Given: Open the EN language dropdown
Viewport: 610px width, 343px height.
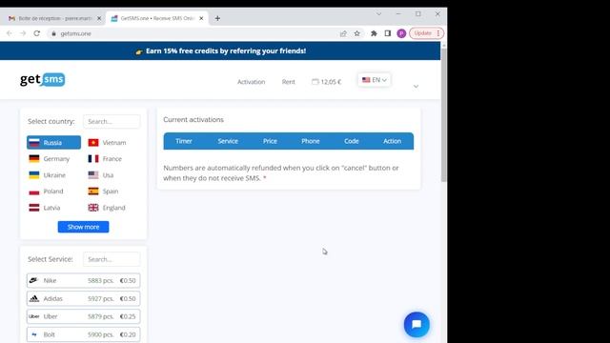Looking at the screenshot, I should point(375,80).
